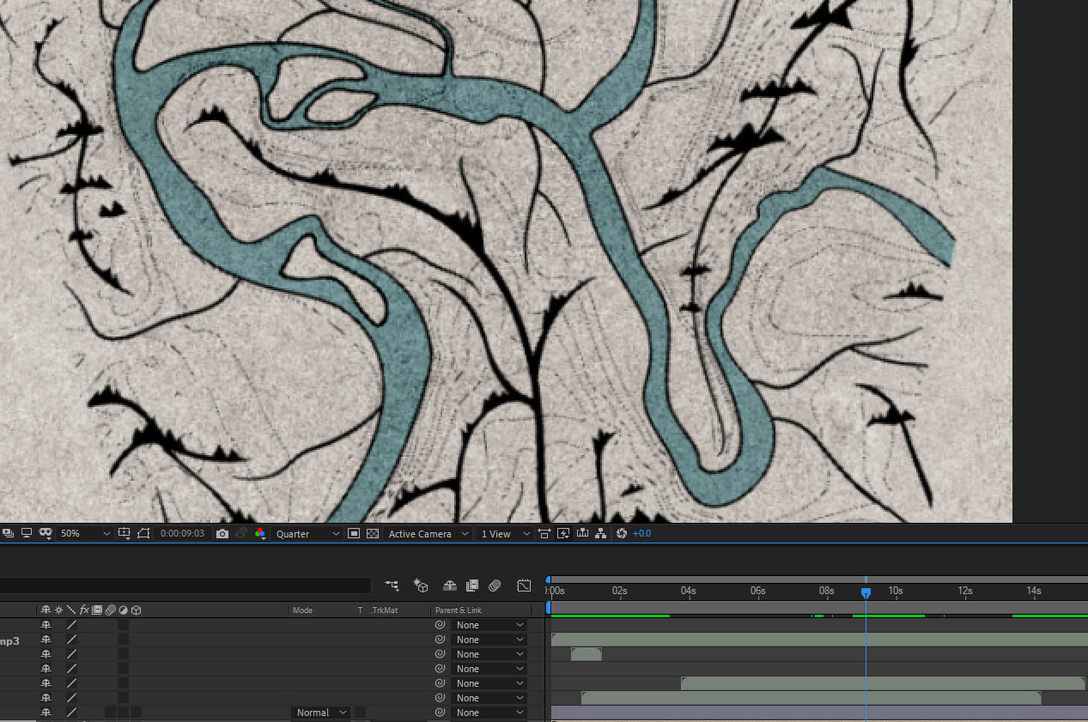This screenshot has width=1088, height=722.
Task: Click the Collapse Transformations column header icon
Action: (x=58, y=610)
